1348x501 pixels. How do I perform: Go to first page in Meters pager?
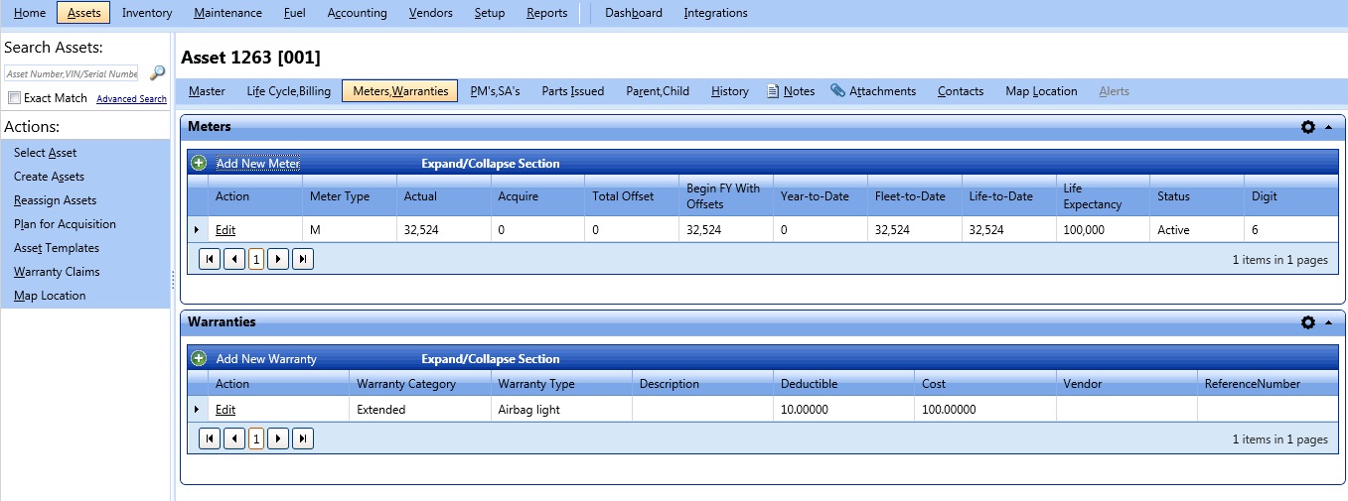(210, 259)
